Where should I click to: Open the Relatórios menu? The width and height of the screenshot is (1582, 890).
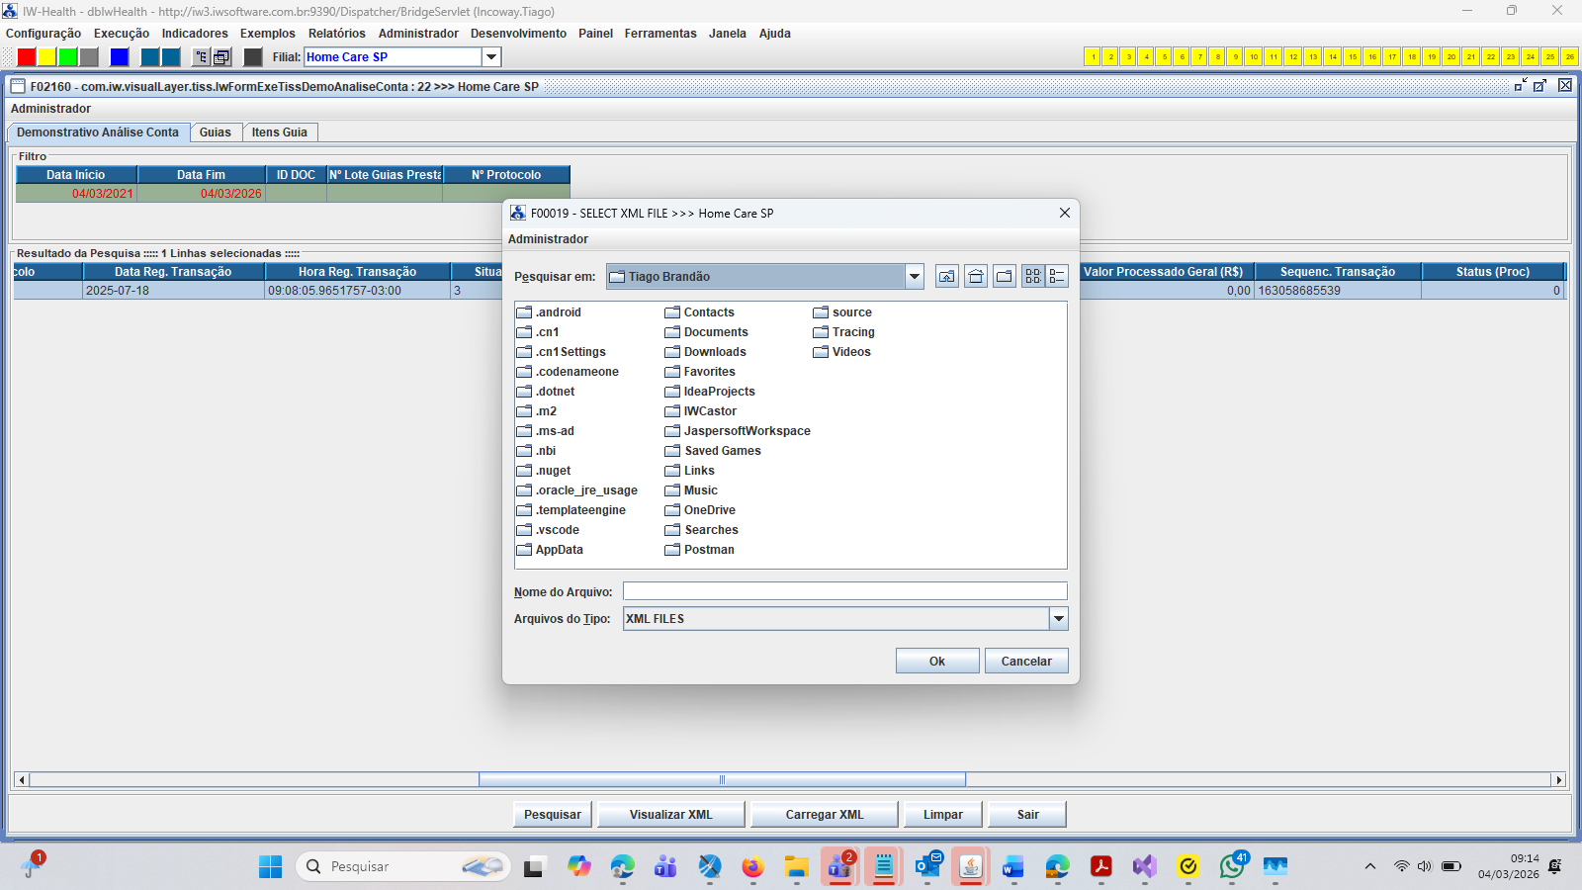pyautogui.click(x=336, y=34)
